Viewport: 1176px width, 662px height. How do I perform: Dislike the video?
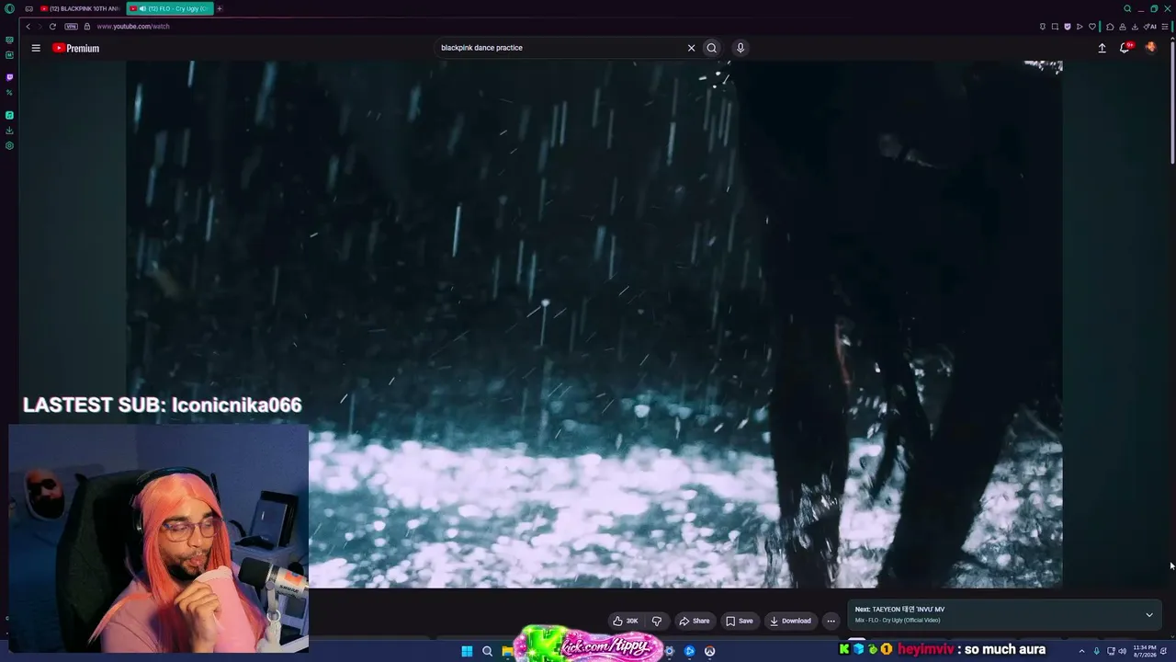coord(657,621)
